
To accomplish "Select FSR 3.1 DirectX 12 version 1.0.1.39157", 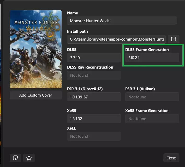I will tap(94, 97).
